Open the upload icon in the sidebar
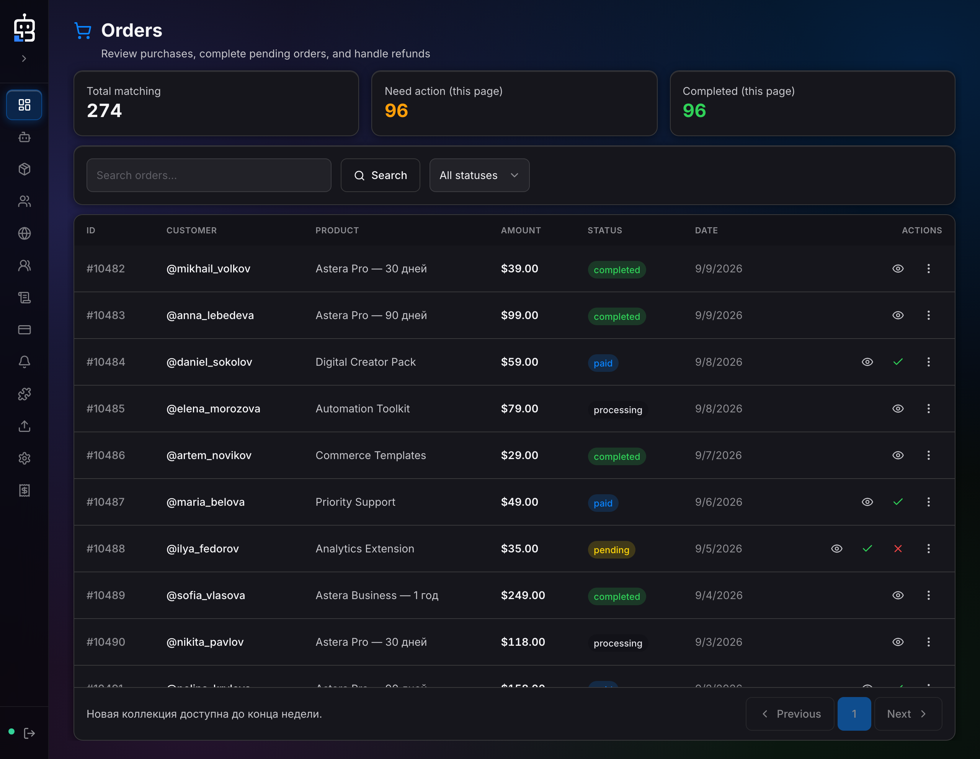Screen dimensions: 980x759 click(24, 426)
